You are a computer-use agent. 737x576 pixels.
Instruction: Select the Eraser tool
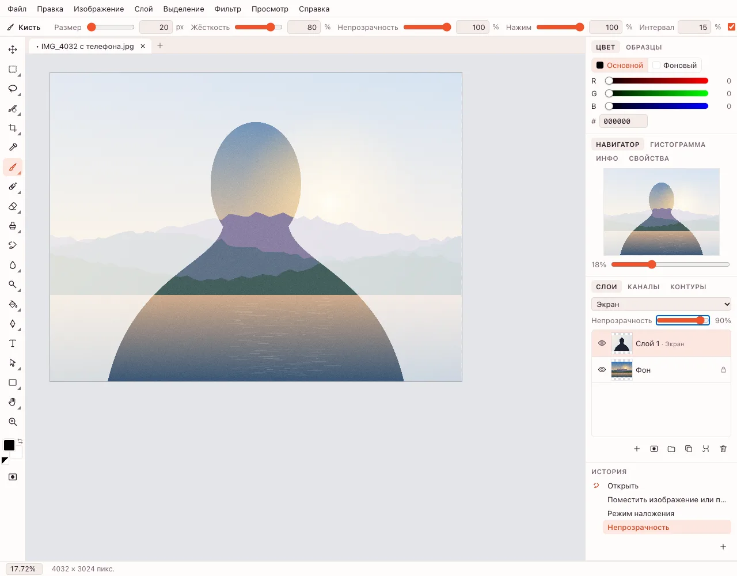pos(13,206)
